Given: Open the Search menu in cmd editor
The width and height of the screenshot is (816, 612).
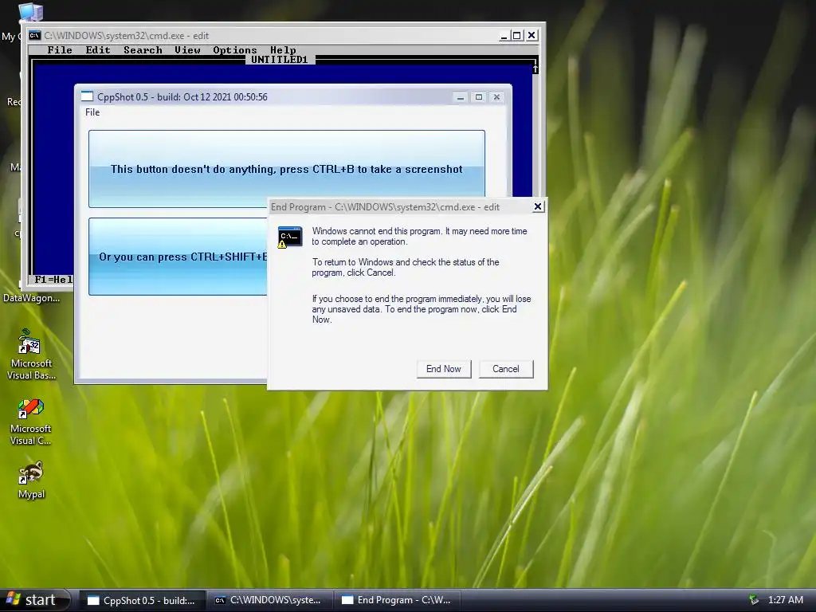Looking at the screenshot, I should [143, 50].
